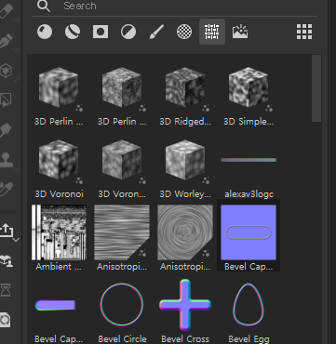Select the Smudge tool in left toolbar
Screen dimensions: 336x344
[x=7, y=130]
